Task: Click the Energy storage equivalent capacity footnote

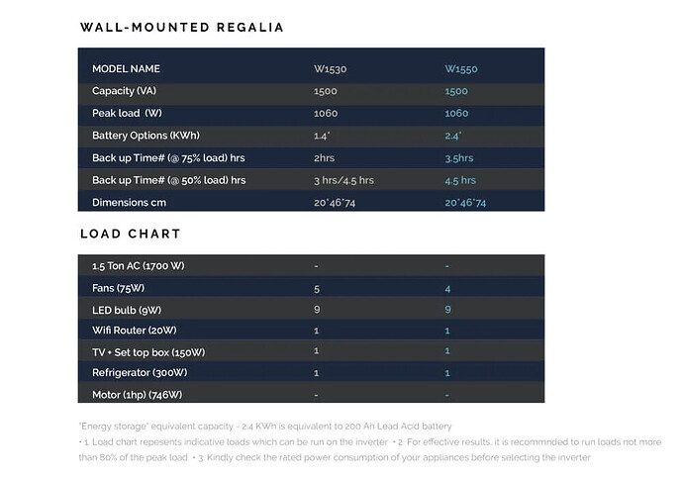Action: (x=265, y=426)
